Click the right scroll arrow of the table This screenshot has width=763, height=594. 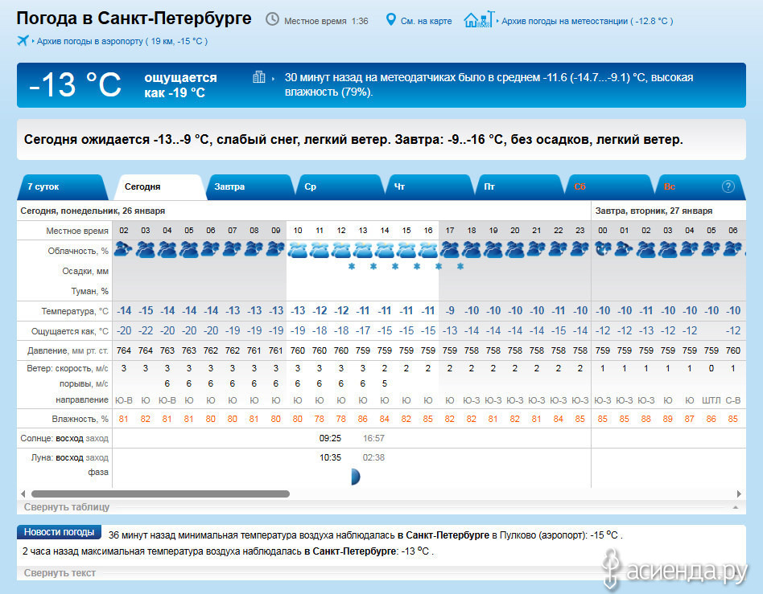pyautogui.click(x=739, y=494)
